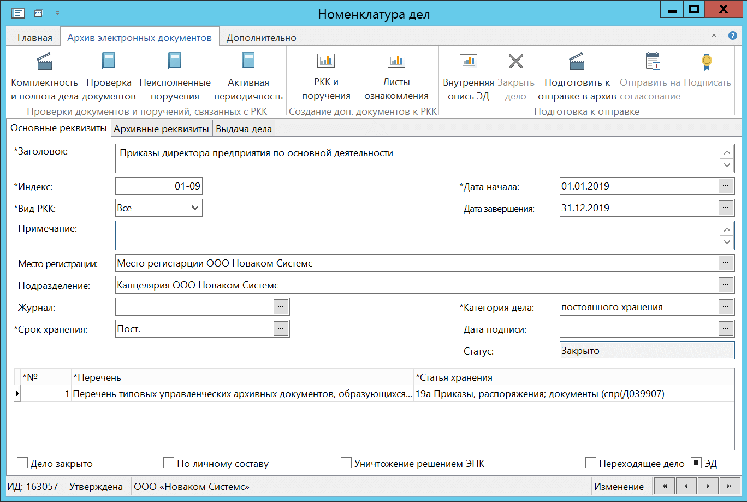Switch to Основные реквизиты tab

pos(58,129)
